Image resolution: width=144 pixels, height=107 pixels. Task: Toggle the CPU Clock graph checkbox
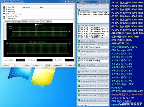coord(36,25)
